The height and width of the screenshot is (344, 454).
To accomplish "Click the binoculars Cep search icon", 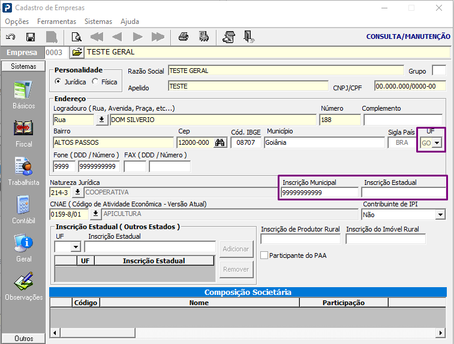I will tap(220, 142).
